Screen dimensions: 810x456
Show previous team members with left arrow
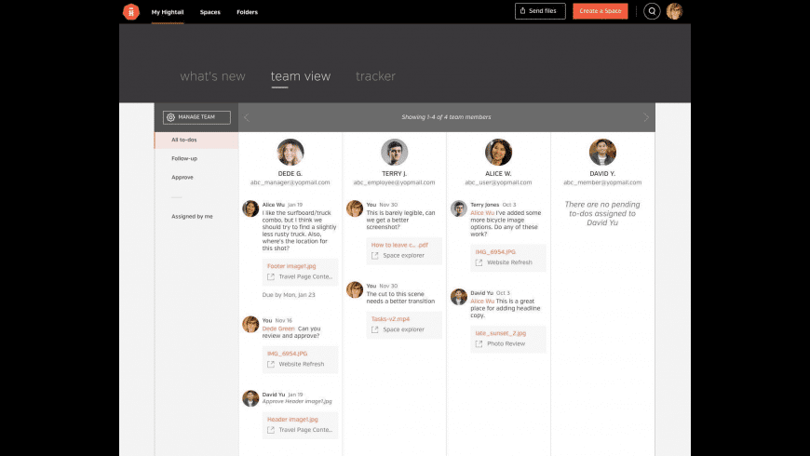tap(247, 117)
